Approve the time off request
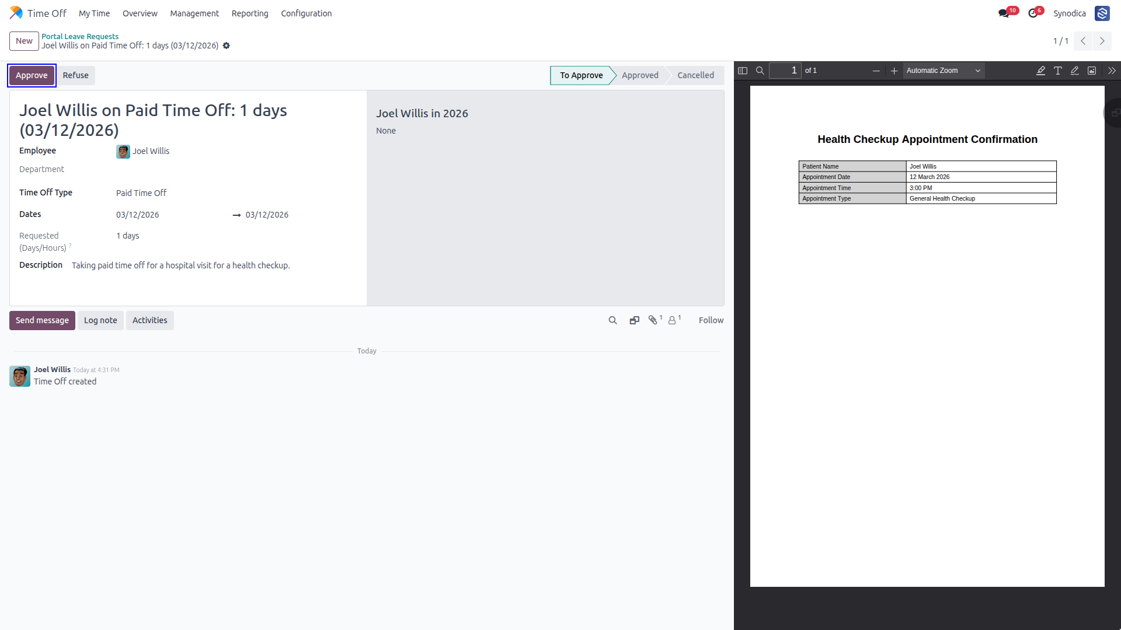This screenshot has height=630, width=1121. tap(32, 75)
